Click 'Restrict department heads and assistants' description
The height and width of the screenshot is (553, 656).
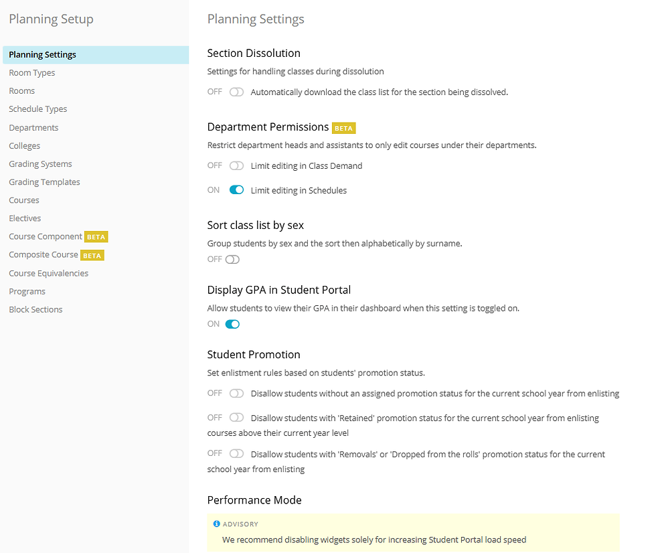(372, 145)
